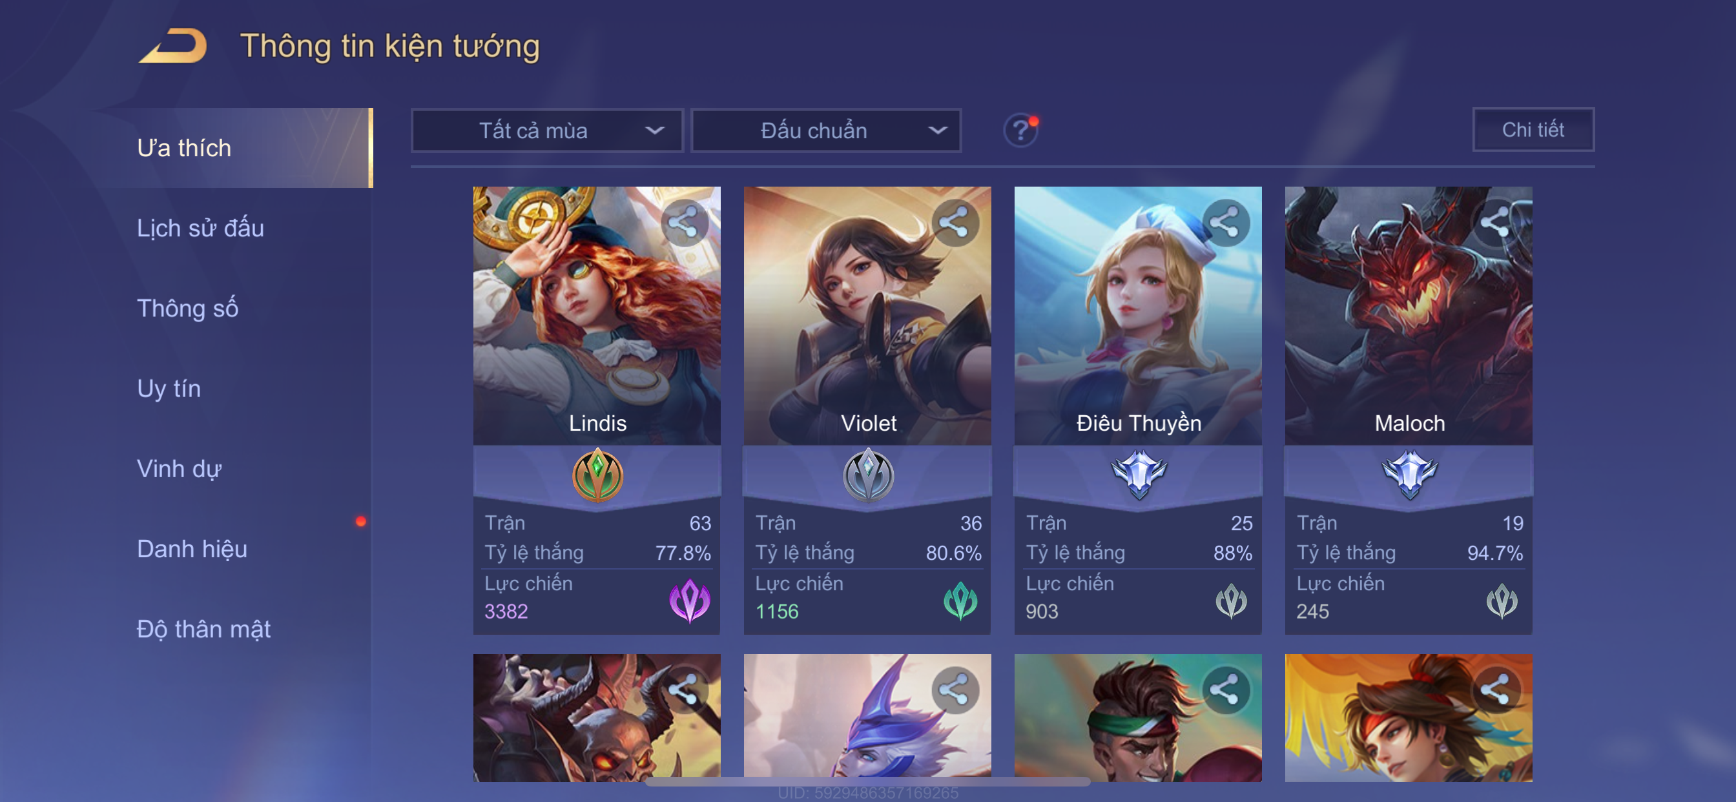Viewport: 1736px width, 802px height.
Task: Select the Danh hiệu sidebar tab
Action: 192,549
